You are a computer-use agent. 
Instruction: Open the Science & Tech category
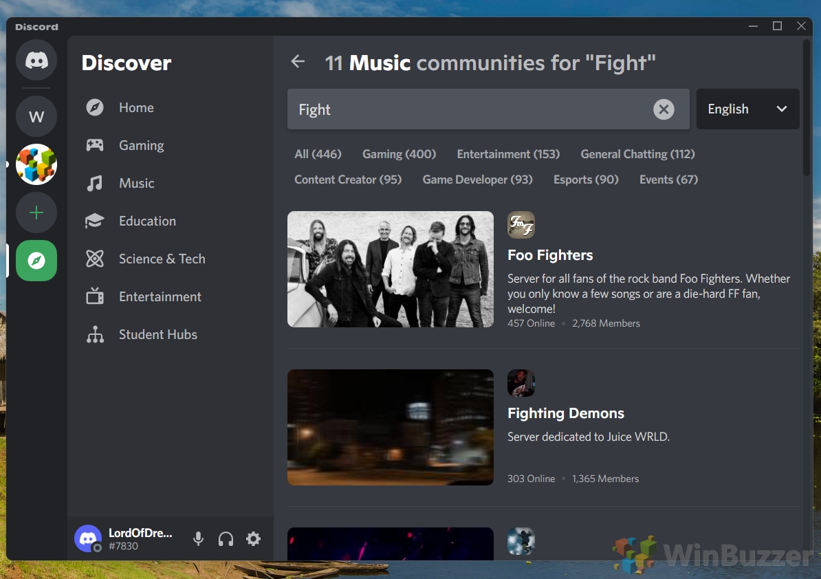point(171,259)
